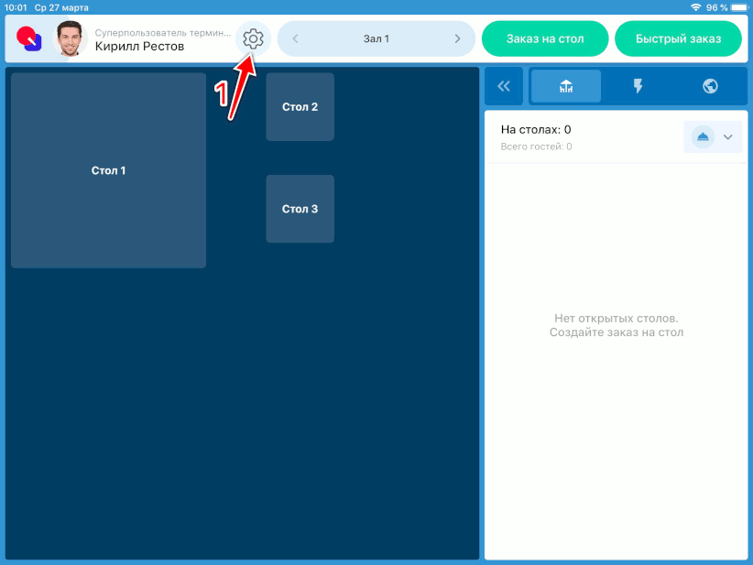The width and height of the screenshot is (753, 565).
Task: Create an order with Заказ на стол
Action: point(545,38)
